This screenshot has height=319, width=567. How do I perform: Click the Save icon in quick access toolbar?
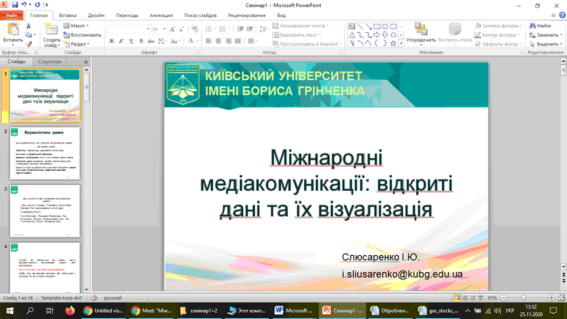tap(15, 5)
